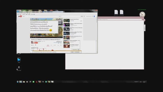163x92 pixels.
Task: Click the video title below the player
Action: (46, 40)
